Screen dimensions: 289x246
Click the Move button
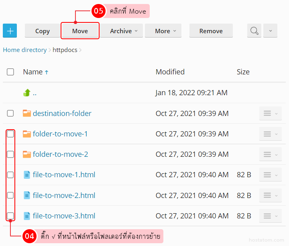click(80, 31)
